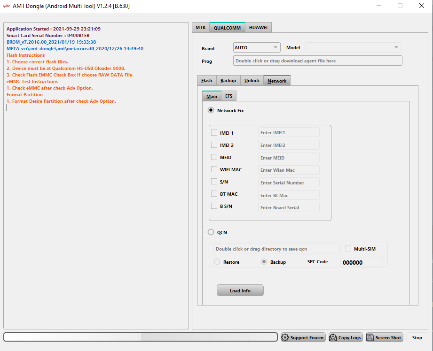Check the B S/N checkbox
Image resolution: width=433 pixels, height=351 pixels.
(x=214, y=206)
